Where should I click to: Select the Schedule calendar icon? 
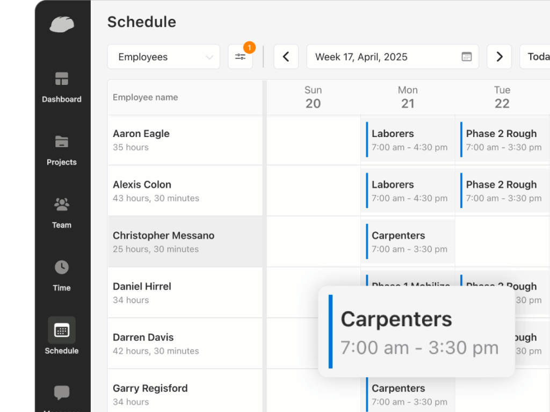[x=62, y=330]
